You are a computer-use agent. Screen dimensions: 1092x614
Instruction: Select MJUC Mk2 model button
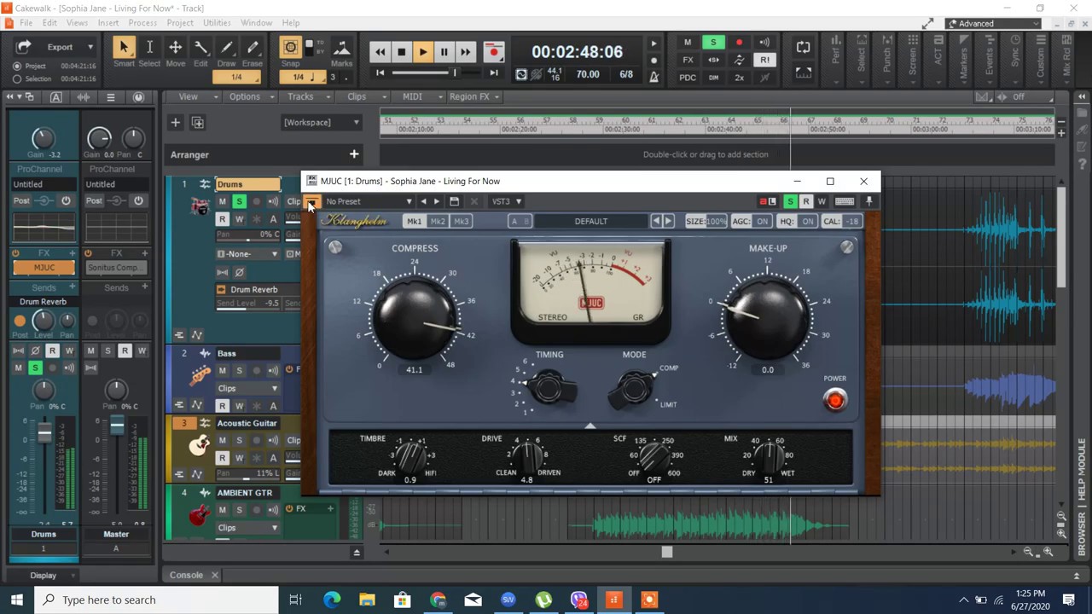tap(438, 222)
